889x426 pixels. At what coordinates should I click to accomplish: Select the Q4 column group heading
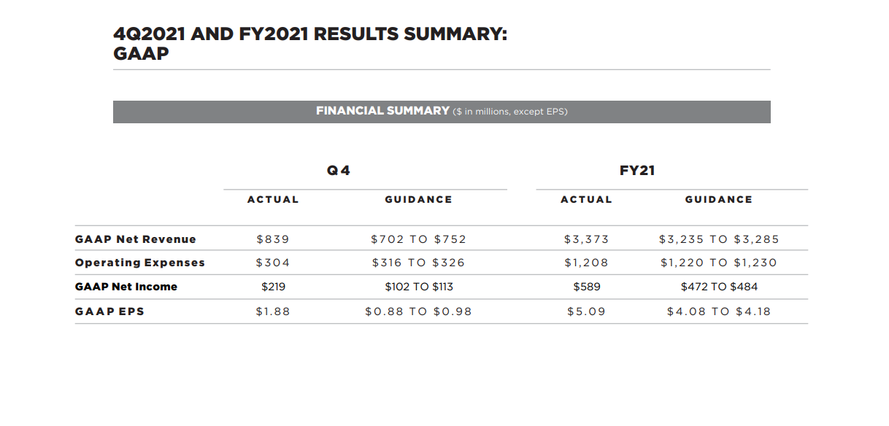[339, 171]
